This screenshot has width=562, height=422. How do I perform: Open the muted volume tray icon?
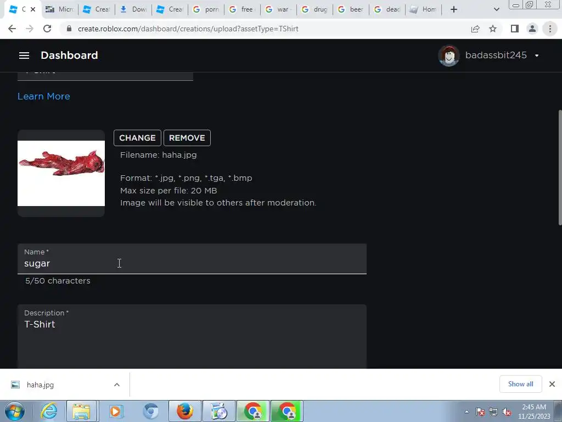(x=507, y=412)
